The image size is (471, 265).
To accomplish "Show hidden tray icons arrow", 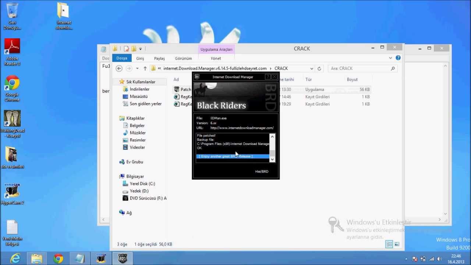I will point(406,259).
